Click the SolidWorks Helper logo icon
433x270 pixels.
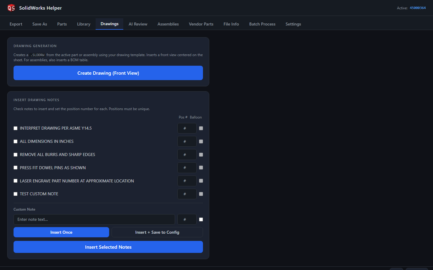click(11, 8)
